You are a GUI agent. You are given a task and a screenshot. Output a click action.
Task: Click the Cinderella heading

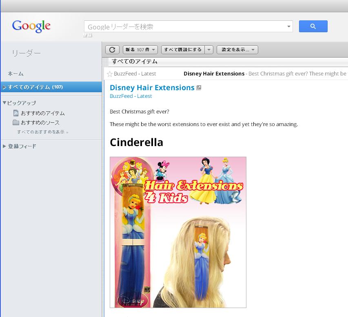(x=136, y=142)
